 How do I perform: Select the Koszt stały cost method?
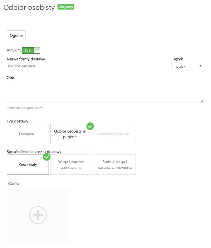tap(28, 165)
